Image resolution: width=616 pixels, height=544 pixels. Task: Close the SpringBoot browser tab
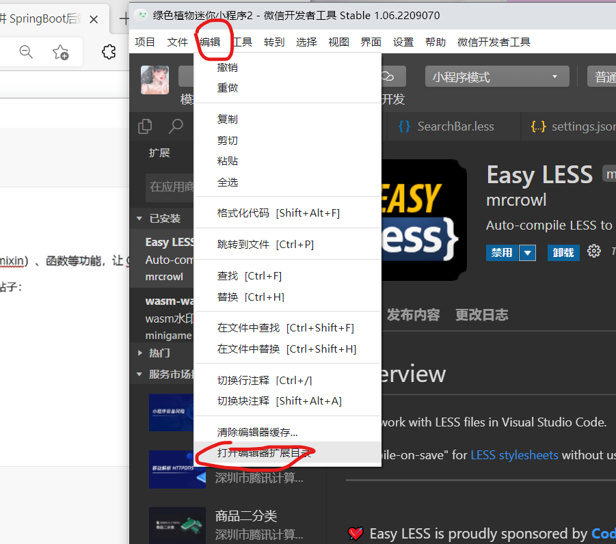click(x=94, y=19)
